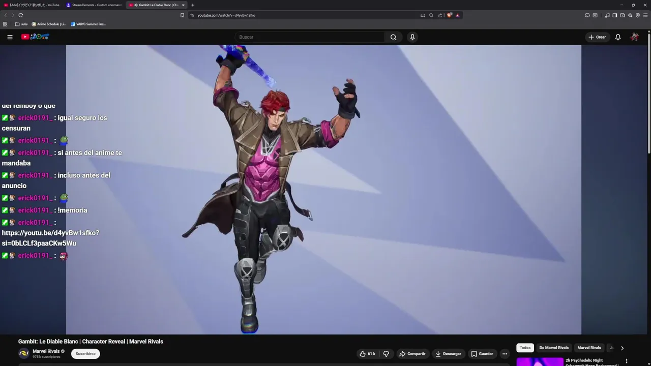Close the Gambit Le Diable Blanc tab
651x366 pixels.
(183, 5)
